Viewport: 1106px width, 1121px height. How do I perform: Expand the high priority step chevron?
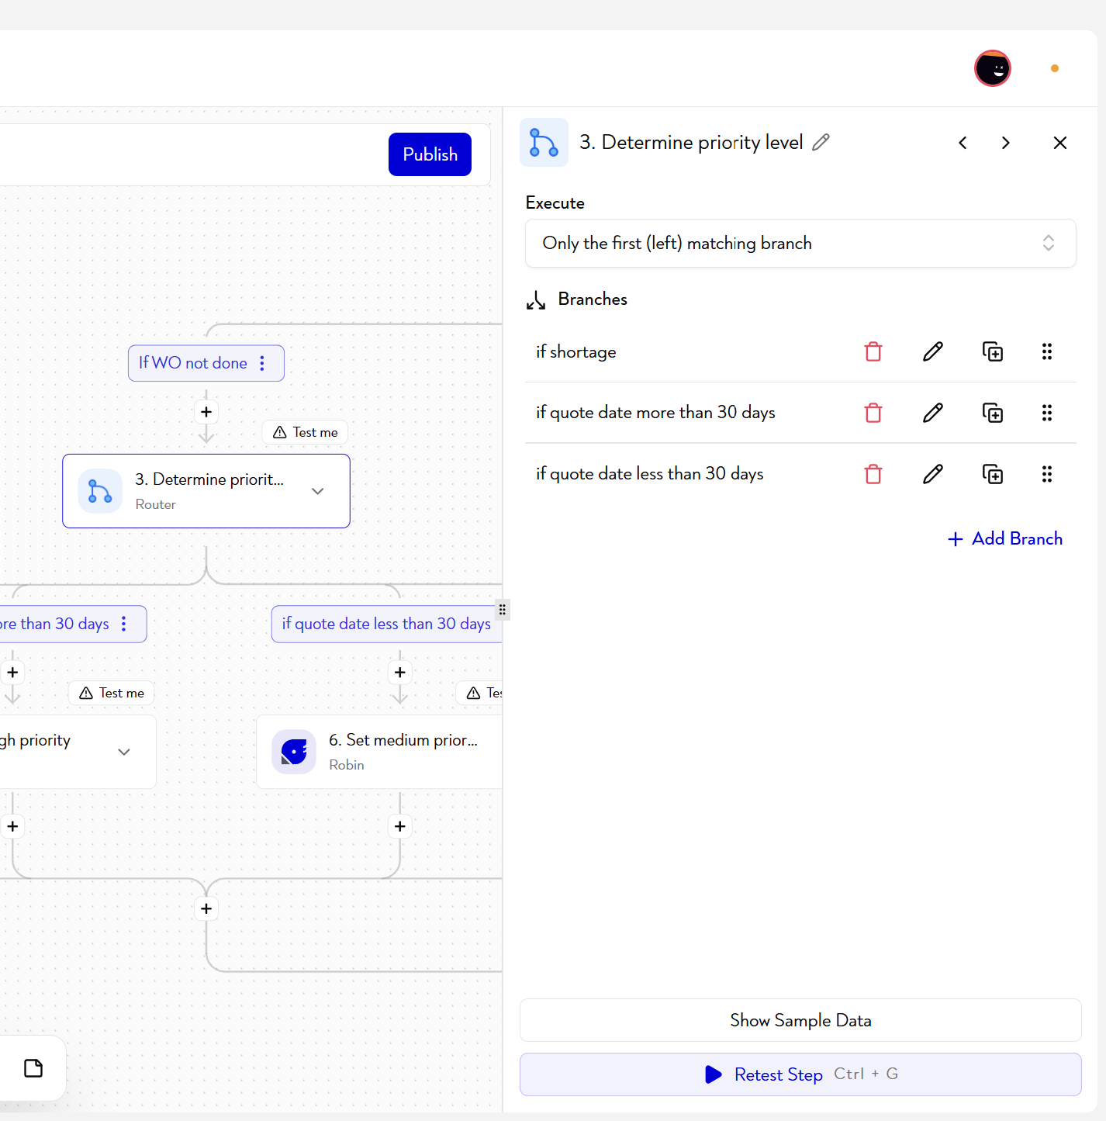124,752
